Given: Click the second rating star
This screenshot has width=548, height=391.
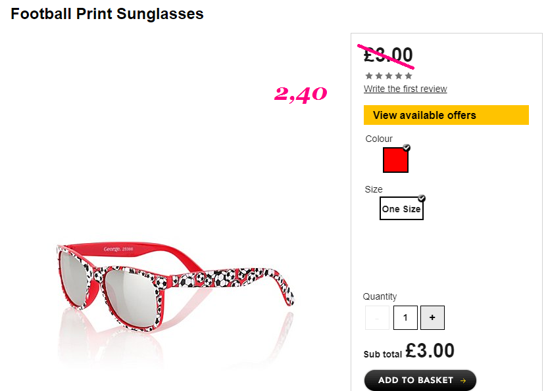Looking at the screenshot, I should click(379, 76).
